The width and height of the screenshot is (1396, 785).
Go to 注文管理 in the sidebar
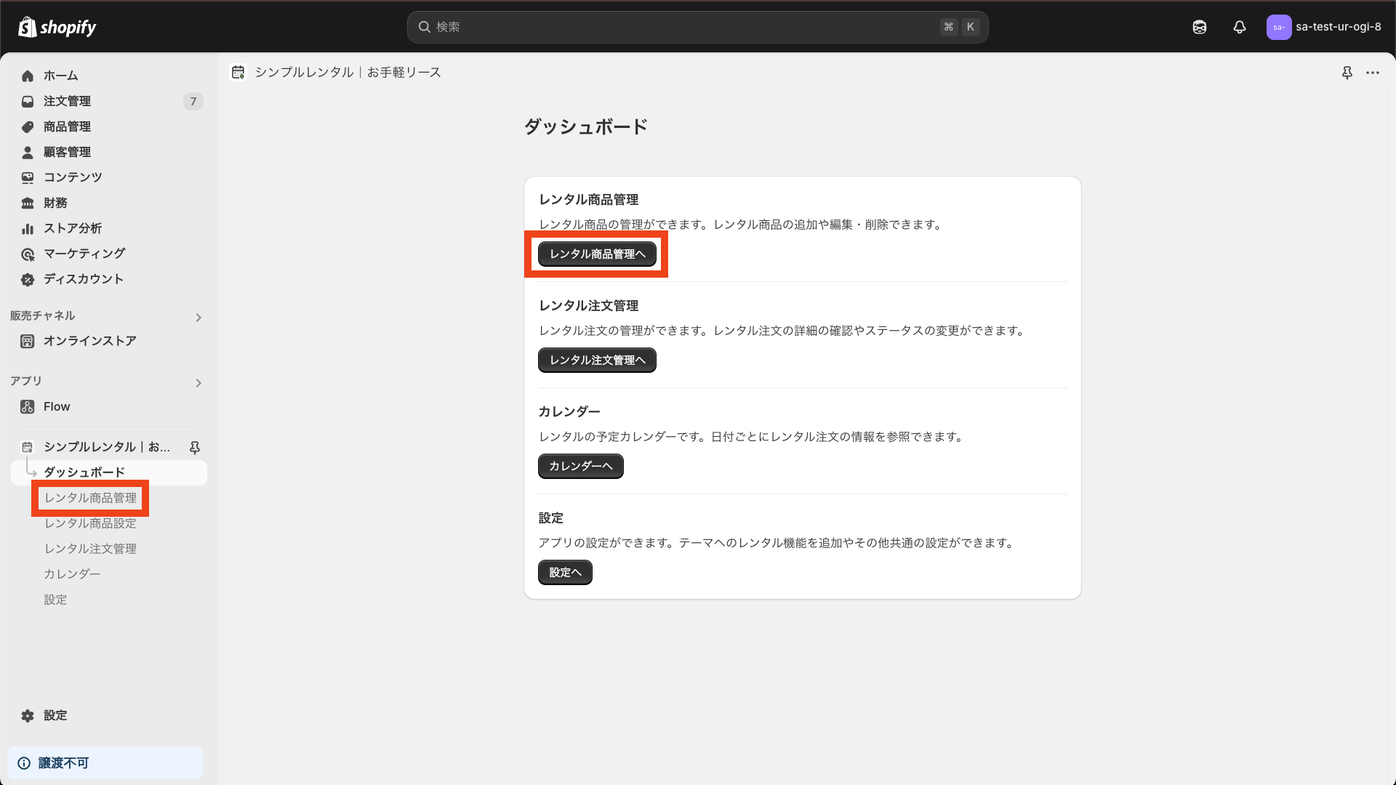point(67,101)
